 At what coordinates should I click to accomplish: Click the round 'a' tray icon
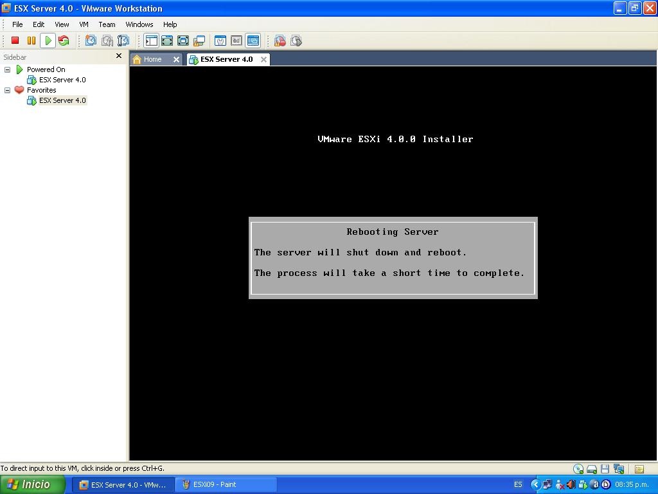point(594,485)
